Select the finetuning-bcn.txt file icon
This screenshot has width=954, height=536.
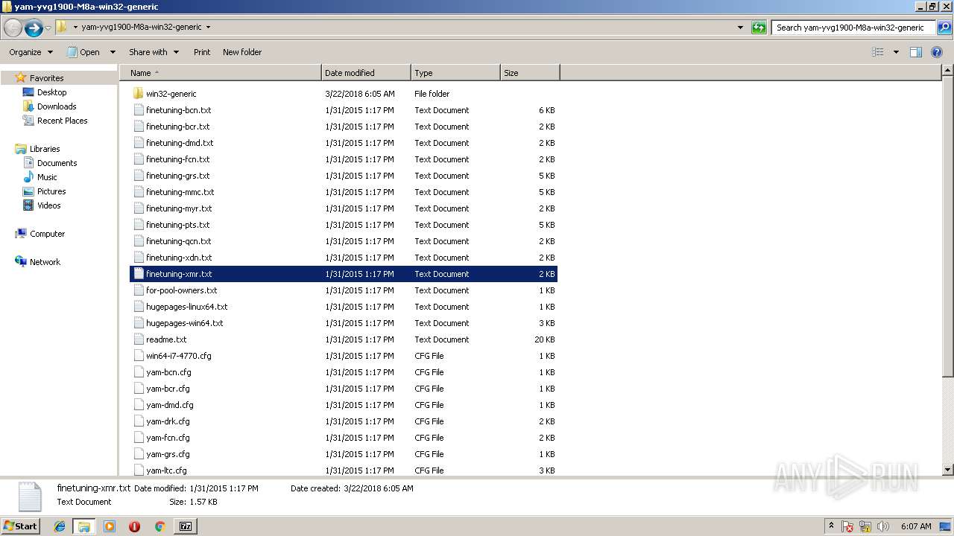tap(138, 110)
